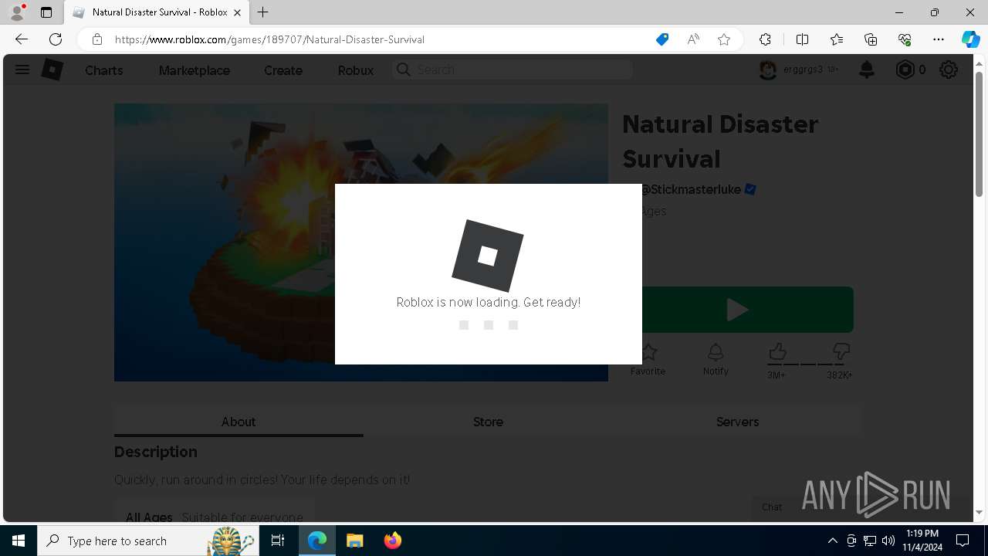Screen dimensions: 988x556
Task: Switch to the About tab
Action: pyautogui.click(x=239, y=422)
